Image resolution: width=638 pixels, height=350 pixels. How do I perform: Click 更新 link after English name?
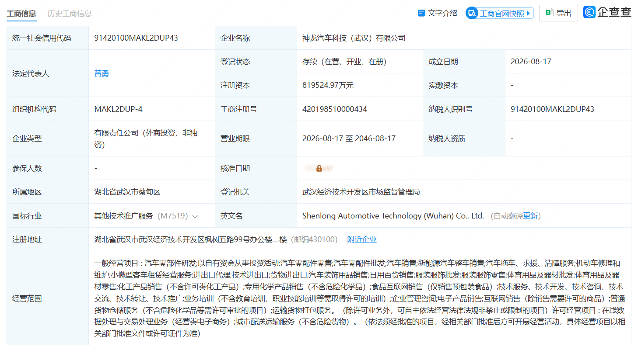(530, 216)
